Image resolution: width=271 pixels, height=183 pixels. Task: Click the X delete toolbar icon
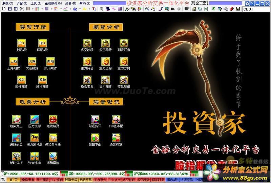click(22, 9)
